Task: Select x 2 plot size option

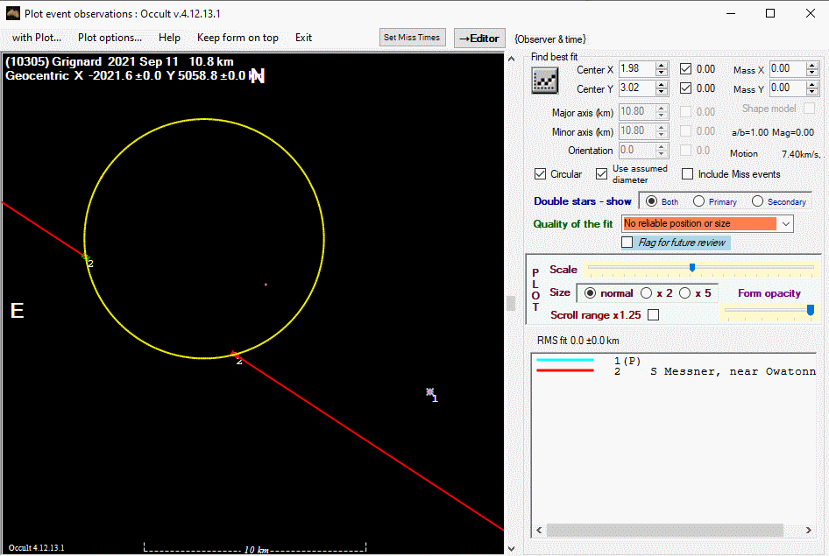Action: [x=647, y=293]
